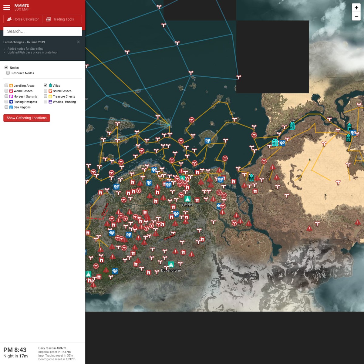Click the Treasure Chests chest icon
The image size is (364, 364).
coord(50,96)
